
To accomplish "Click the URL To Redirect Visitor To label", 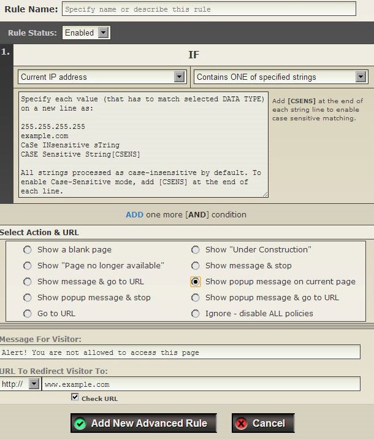I will (54, 371).
